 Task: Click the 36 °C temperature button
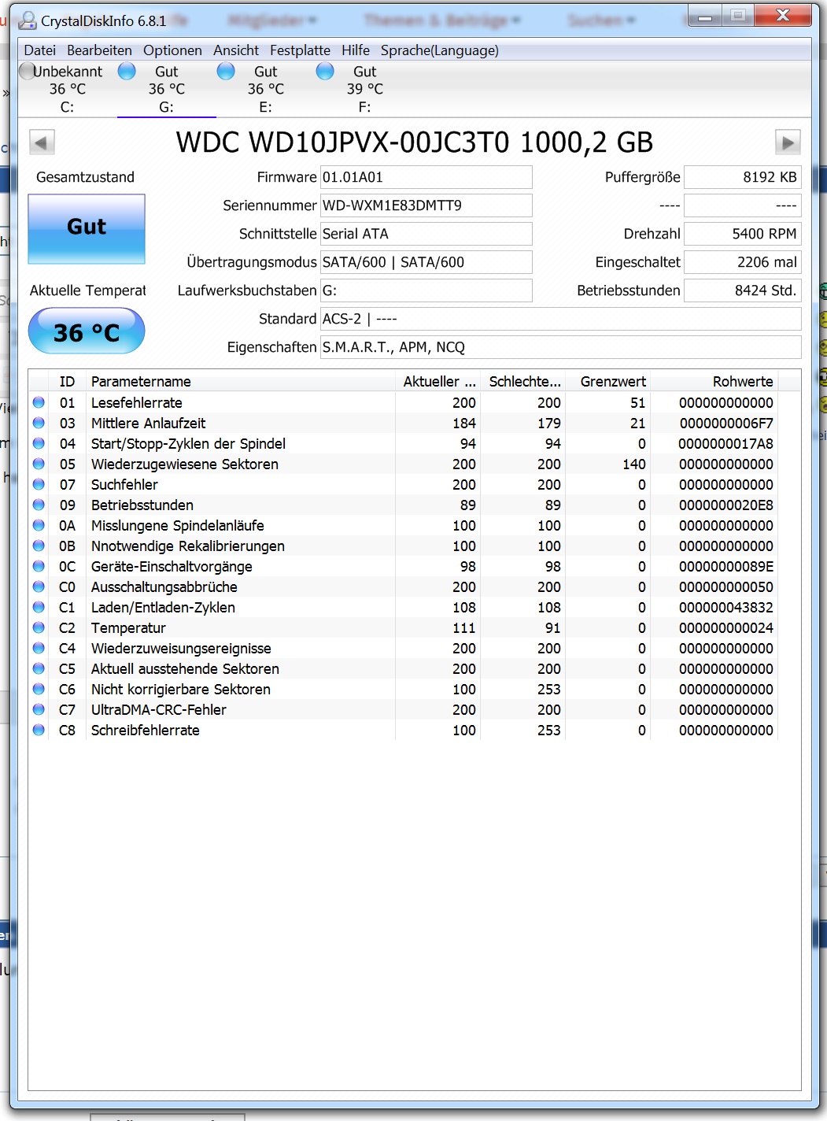tap(87, 331)
